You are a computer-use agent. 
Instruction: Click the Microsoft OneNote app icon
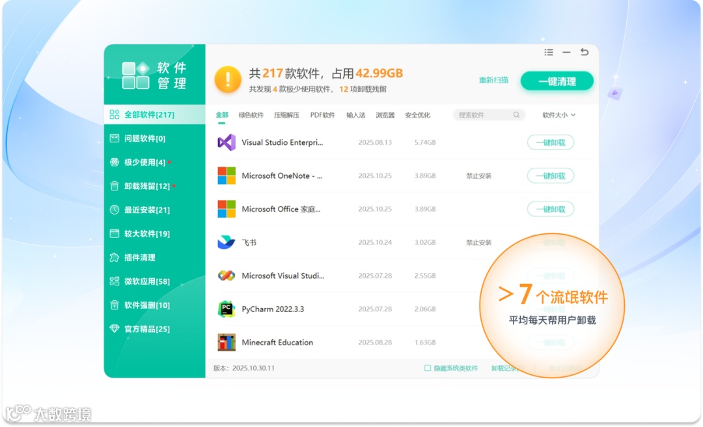pos(227,175)
